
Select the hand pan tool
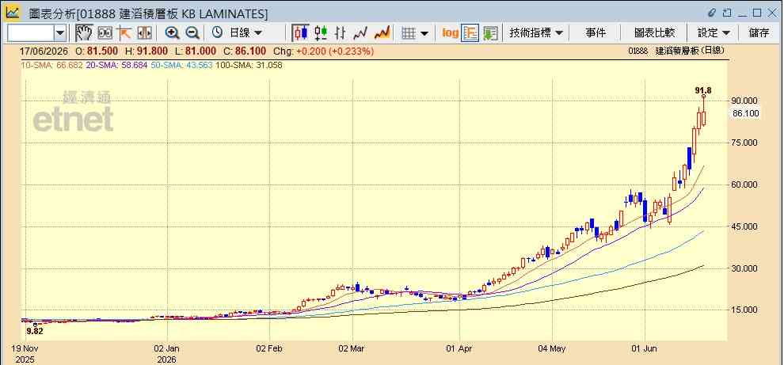[84, 33]
